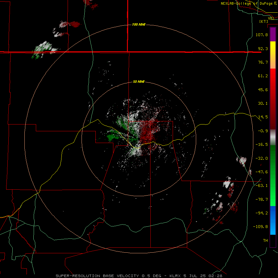Click the -63.1 value on velocity scale
This screenshot has width=278, height=278.
262,186
